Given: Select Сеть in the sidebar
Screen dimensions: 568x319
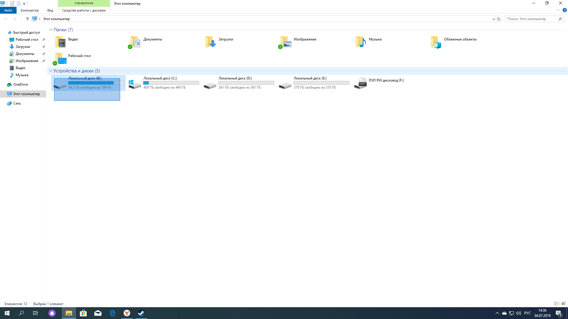Looking at the screenshot, I should [17, 103].
